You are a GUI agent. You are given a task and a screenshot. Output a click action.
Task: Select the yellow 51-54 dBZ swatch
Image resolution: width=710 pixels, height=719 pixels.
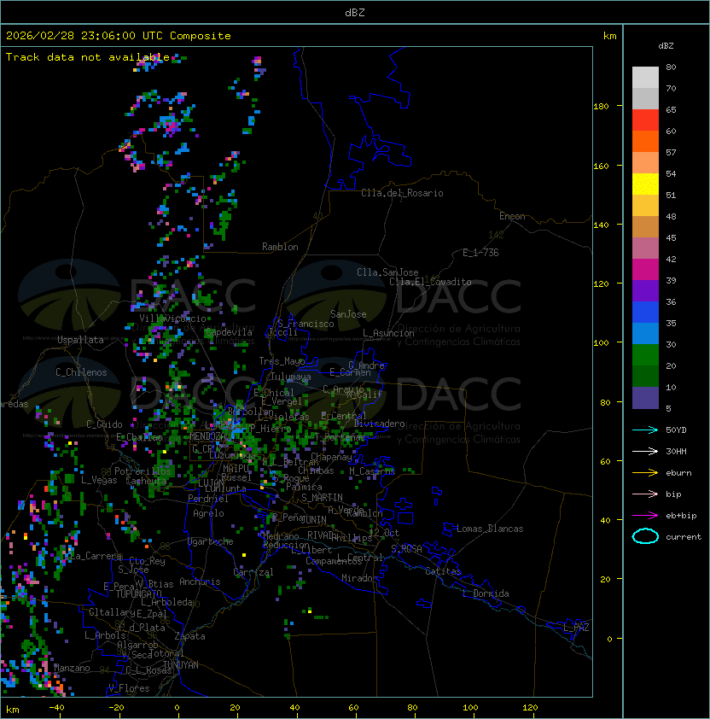(645, 184)
